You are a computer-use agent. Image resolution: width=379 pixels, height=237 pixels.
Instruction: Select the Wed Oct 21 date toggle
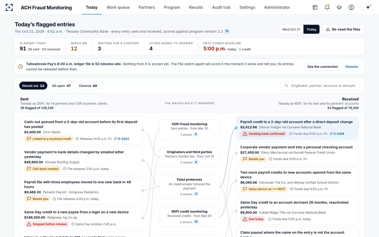[291, 29]
